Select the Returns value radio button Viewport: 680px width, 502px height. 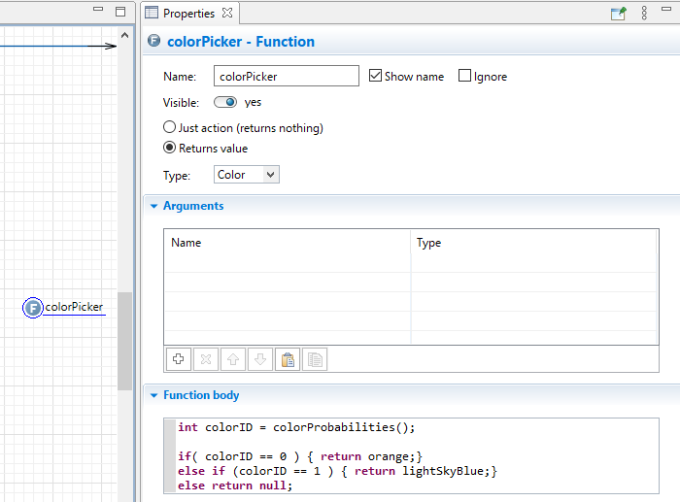(169, 148)
